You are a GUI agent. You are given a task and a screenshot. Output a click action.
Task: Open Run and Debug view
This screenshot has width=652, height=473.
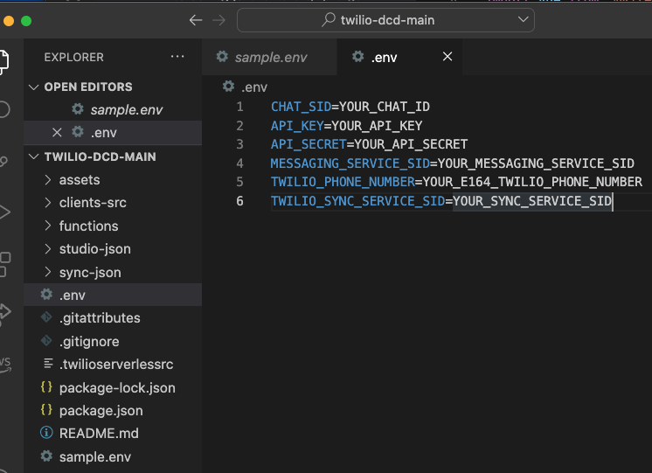pyautogui.click(x=5, y=212)
